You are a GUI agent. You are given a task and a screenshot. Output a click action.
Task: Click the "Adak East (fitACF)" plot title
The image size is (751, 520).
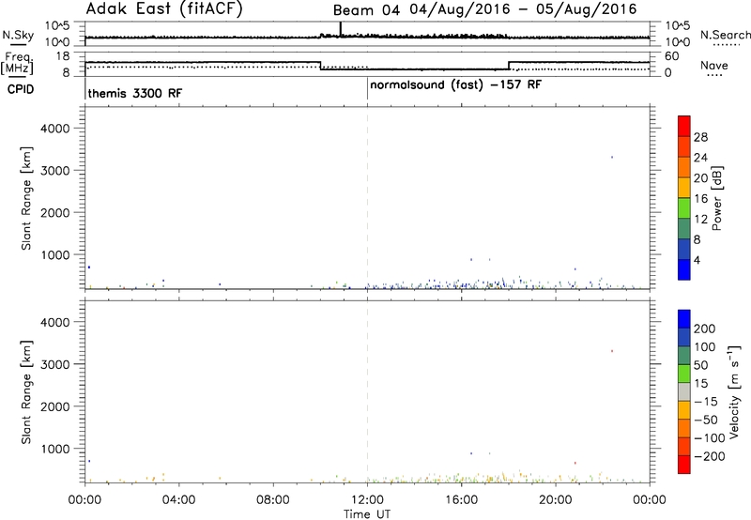coord(164,8)
